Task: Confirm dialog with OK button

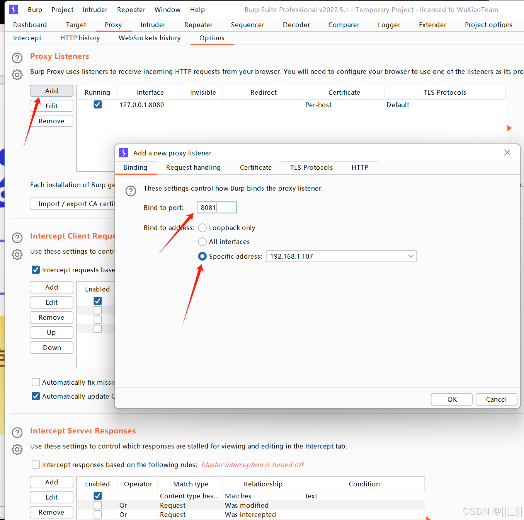Action: tap(452, 399)
